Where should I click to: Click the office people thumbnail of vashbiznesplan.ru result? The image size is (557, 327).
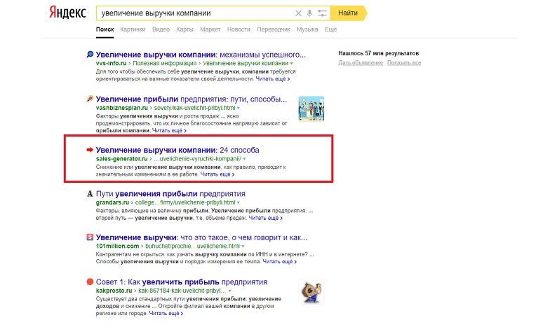tap(311, 109)
